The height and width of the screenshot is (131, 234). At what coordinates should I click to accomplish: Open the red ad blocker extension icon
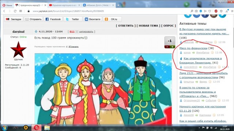pyautogui.click(x=216, y=11)
